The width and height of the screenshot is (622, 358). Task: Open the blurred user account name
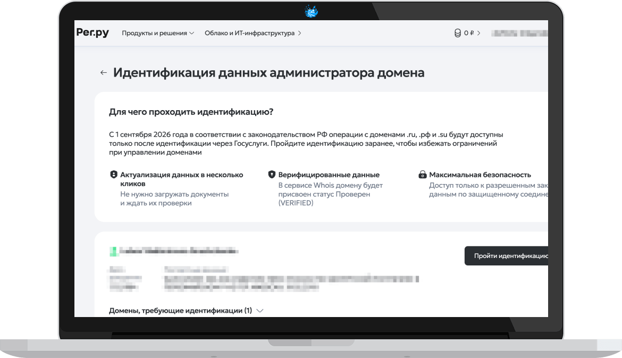pyautogui.click(x=519, y=34)
